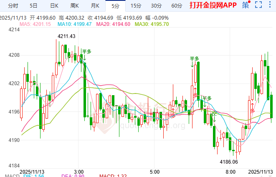Image resolution: width=276 pixels, height=177 pixels.
Task: Switch to the 15分 interval tab
Action: [136, 6]
